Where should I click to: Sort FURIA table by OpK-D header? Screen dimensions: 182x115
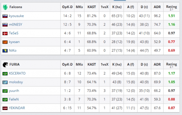[67, 65]
